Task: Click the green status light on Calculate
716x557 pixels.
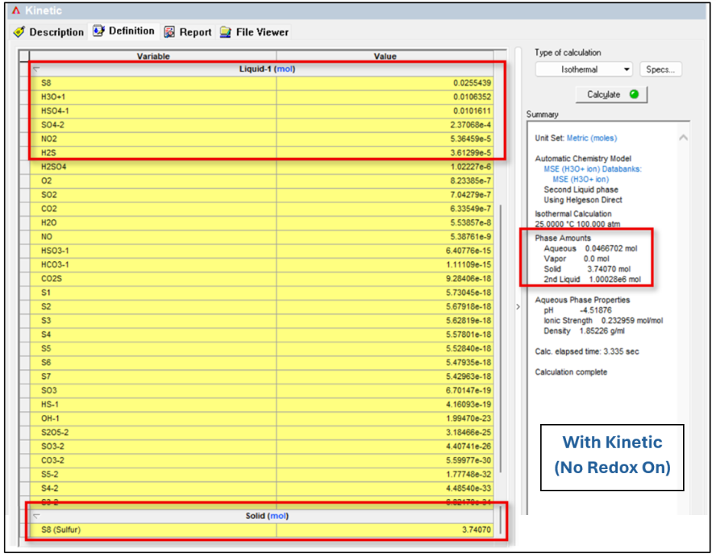Action: 634,95
